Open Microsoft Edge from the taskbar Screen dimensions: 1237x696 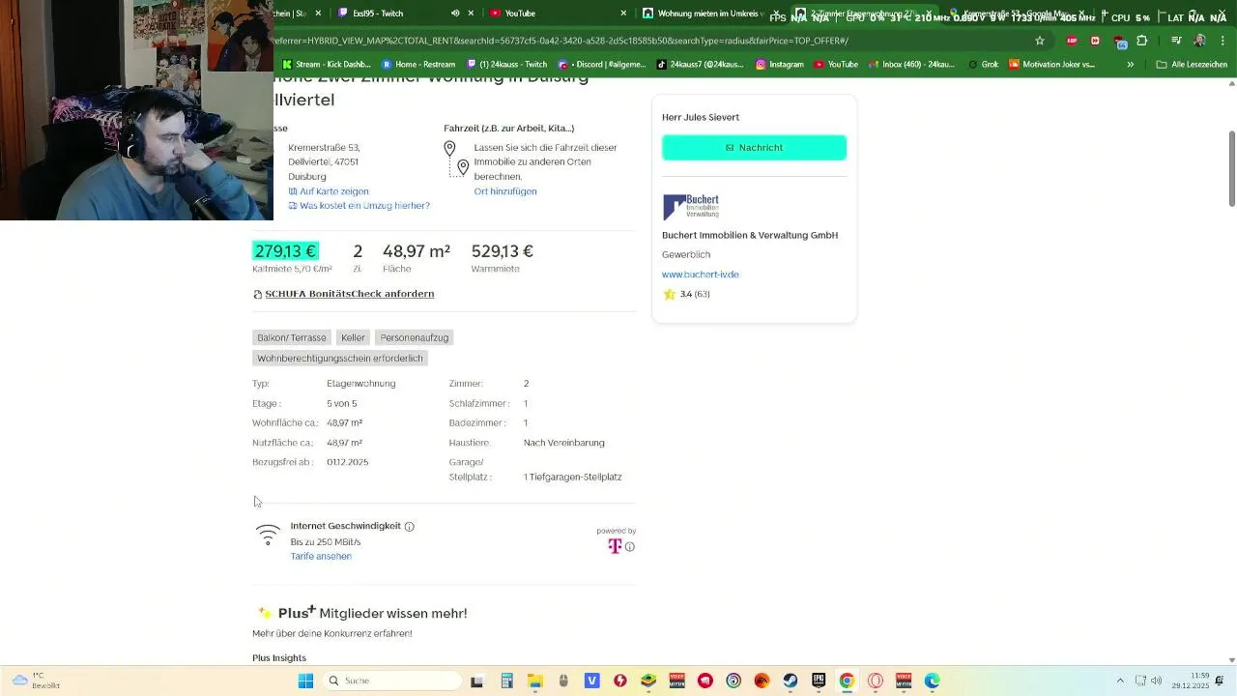pos(932,681)
